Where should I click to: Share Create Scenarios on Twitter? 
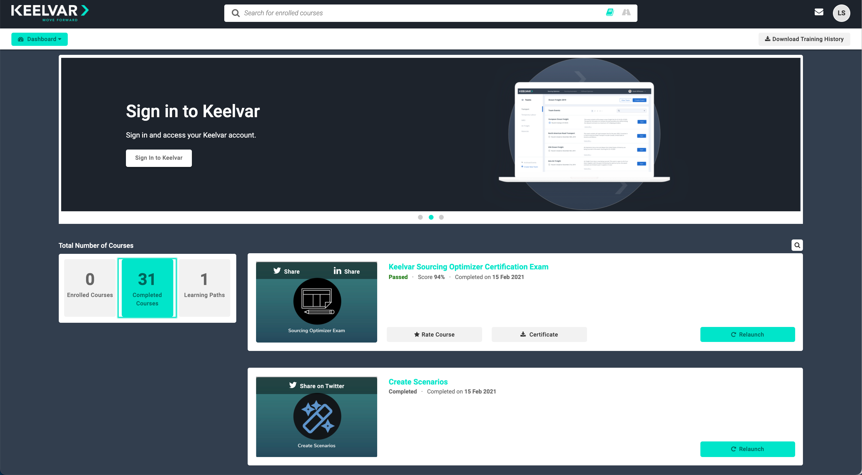tap(316, 386)
